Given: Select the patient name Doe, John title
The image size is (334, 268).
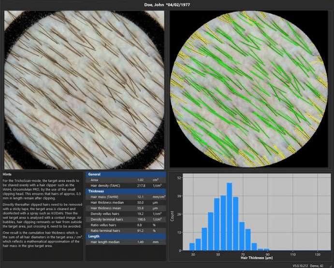Looking at the screenshot, I should (167, 5).
